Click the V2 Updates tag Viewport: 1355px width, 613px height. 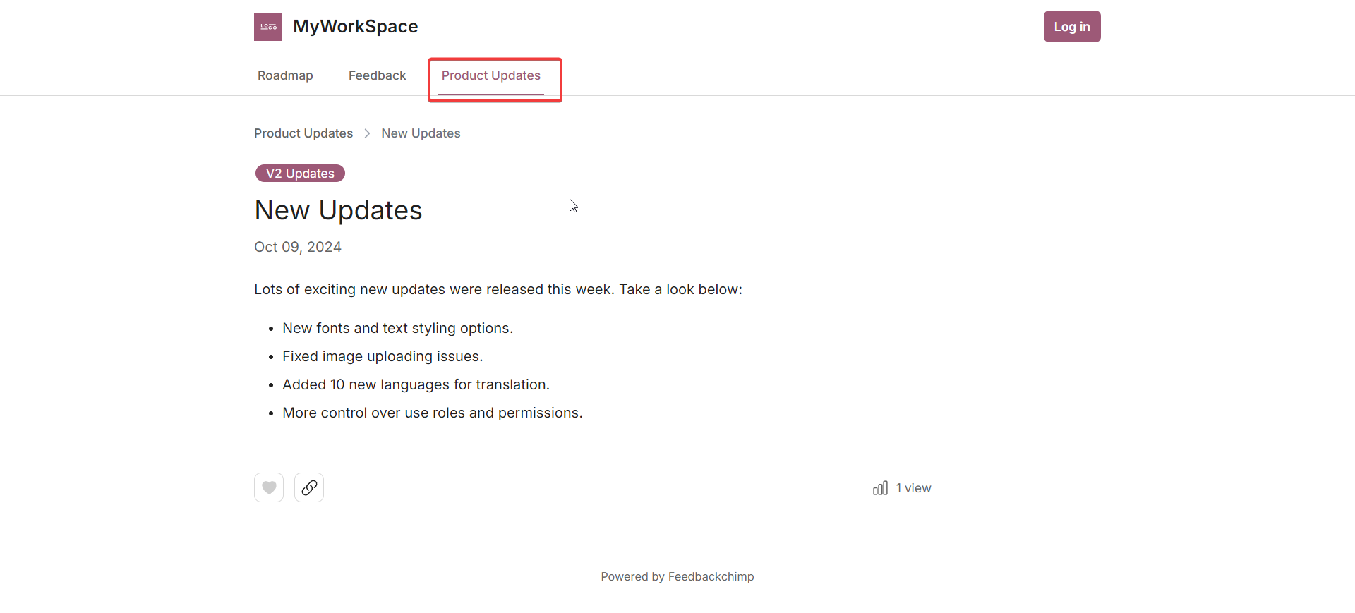[x=300, y=174]
